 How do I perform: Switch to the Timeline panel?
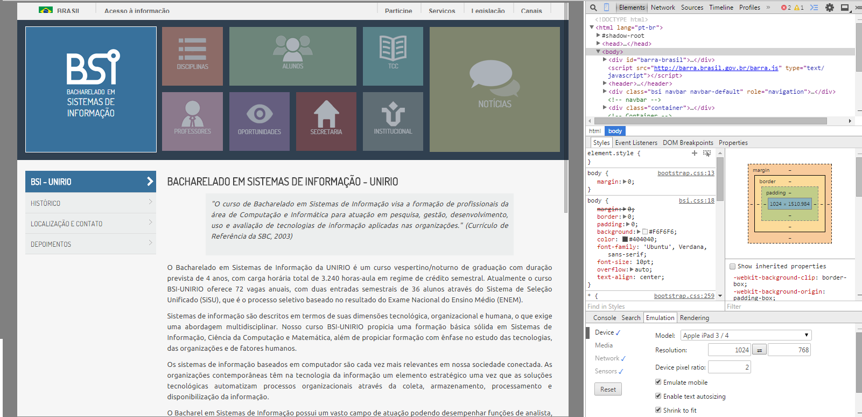(x=721, y=8)
